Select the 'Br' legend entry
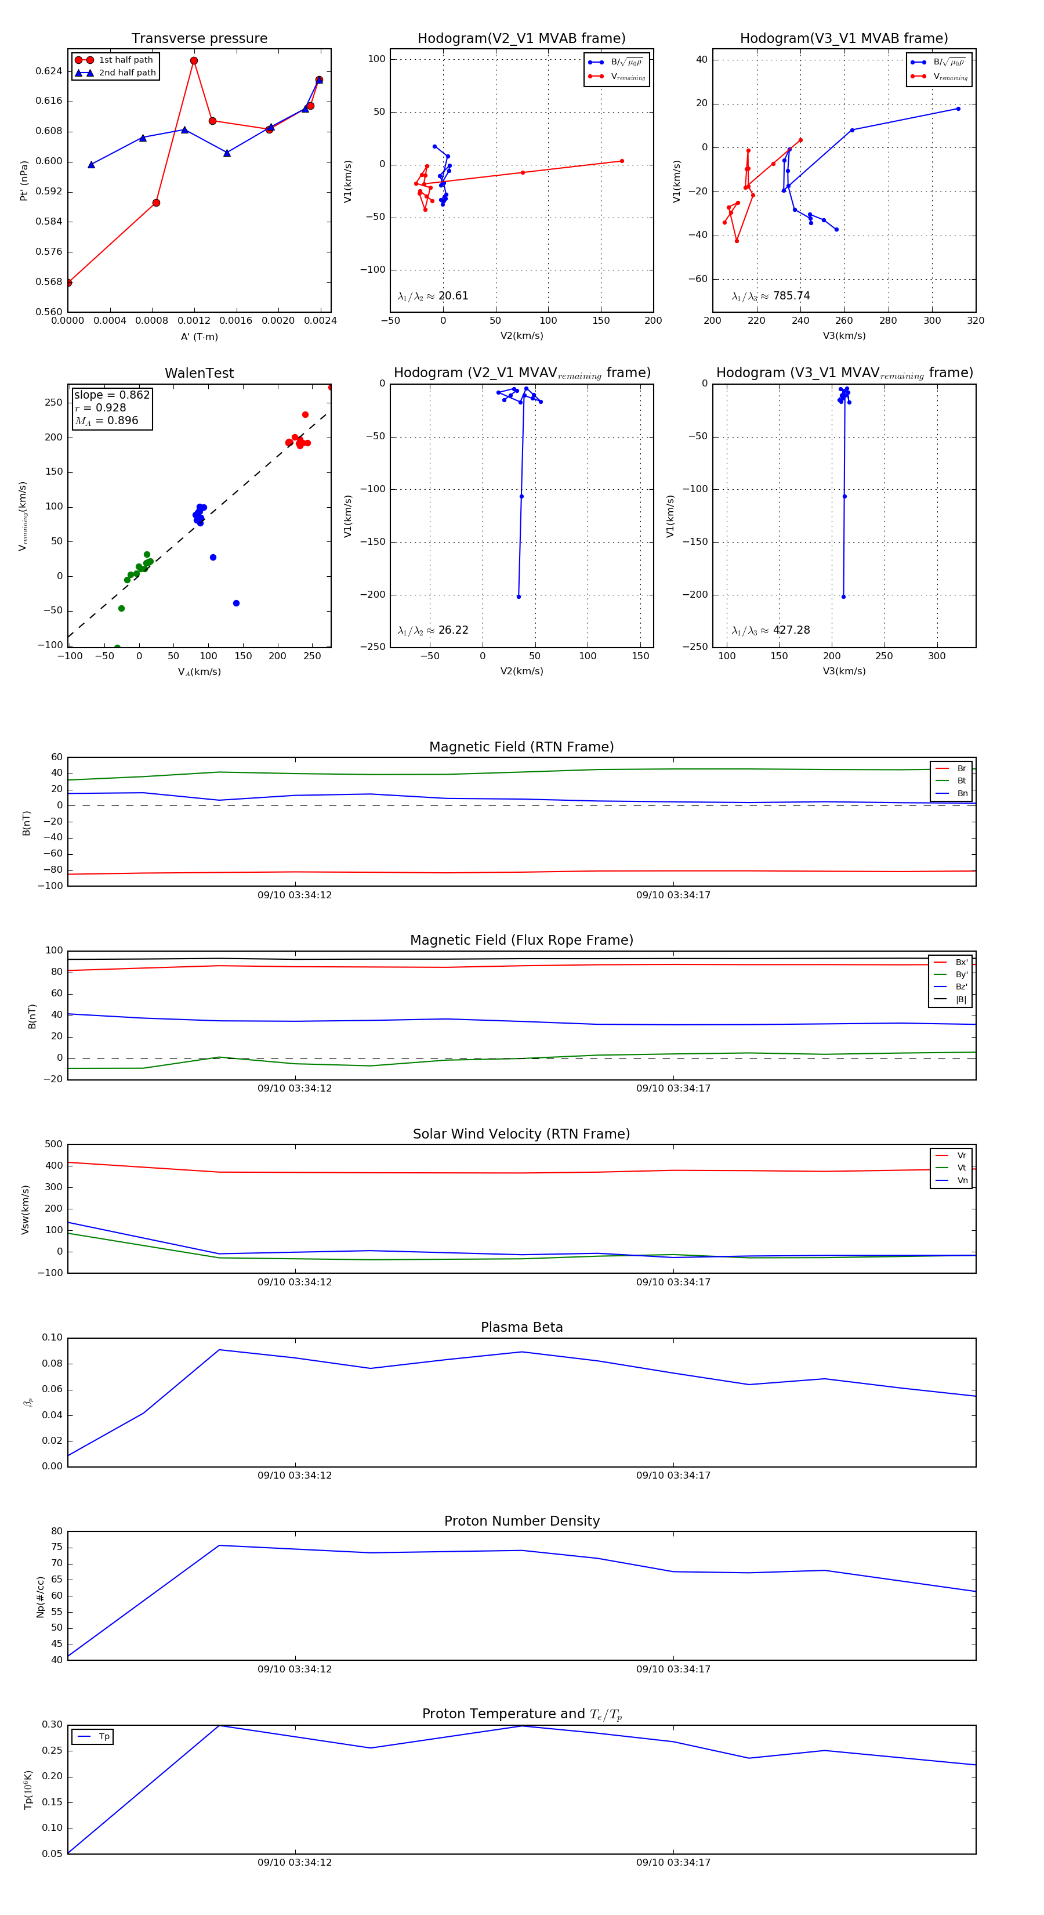1044x1915 pixels. coord(951,769)
